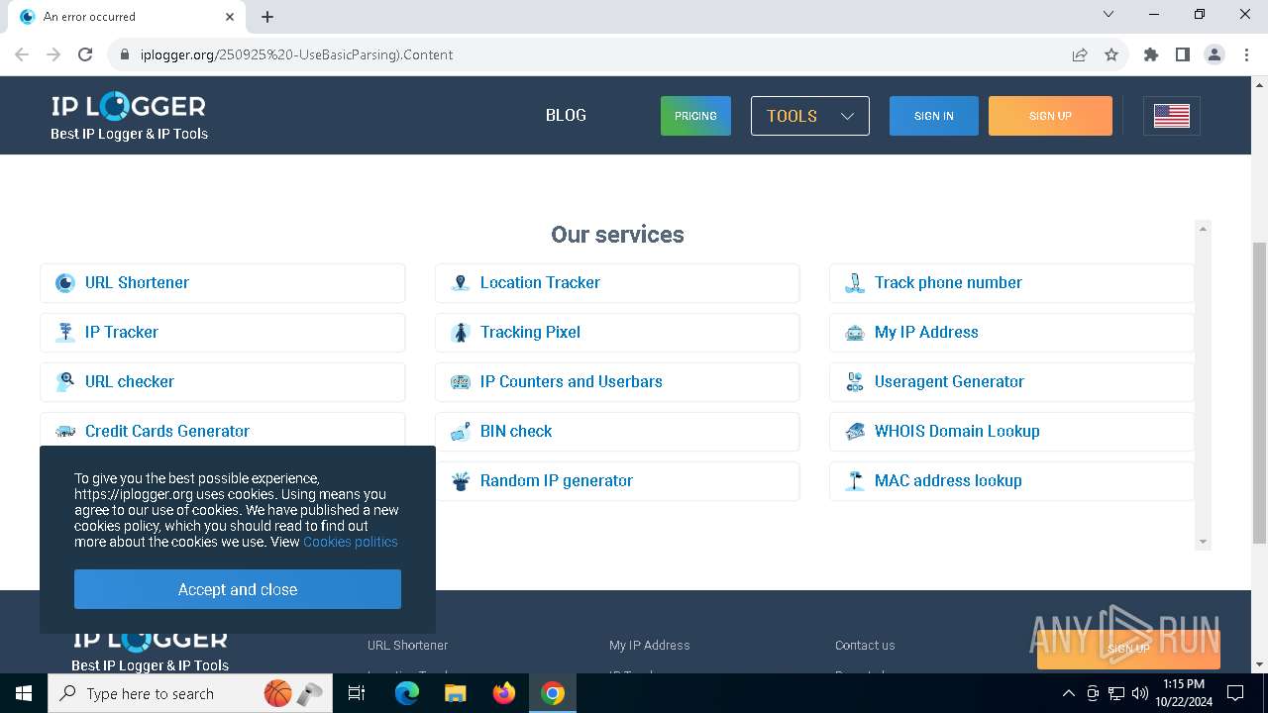The height and width of the screenshot is (713, 1268).
Task: Close the 'An error occurred' tab
Action: [x=230, y=17]
